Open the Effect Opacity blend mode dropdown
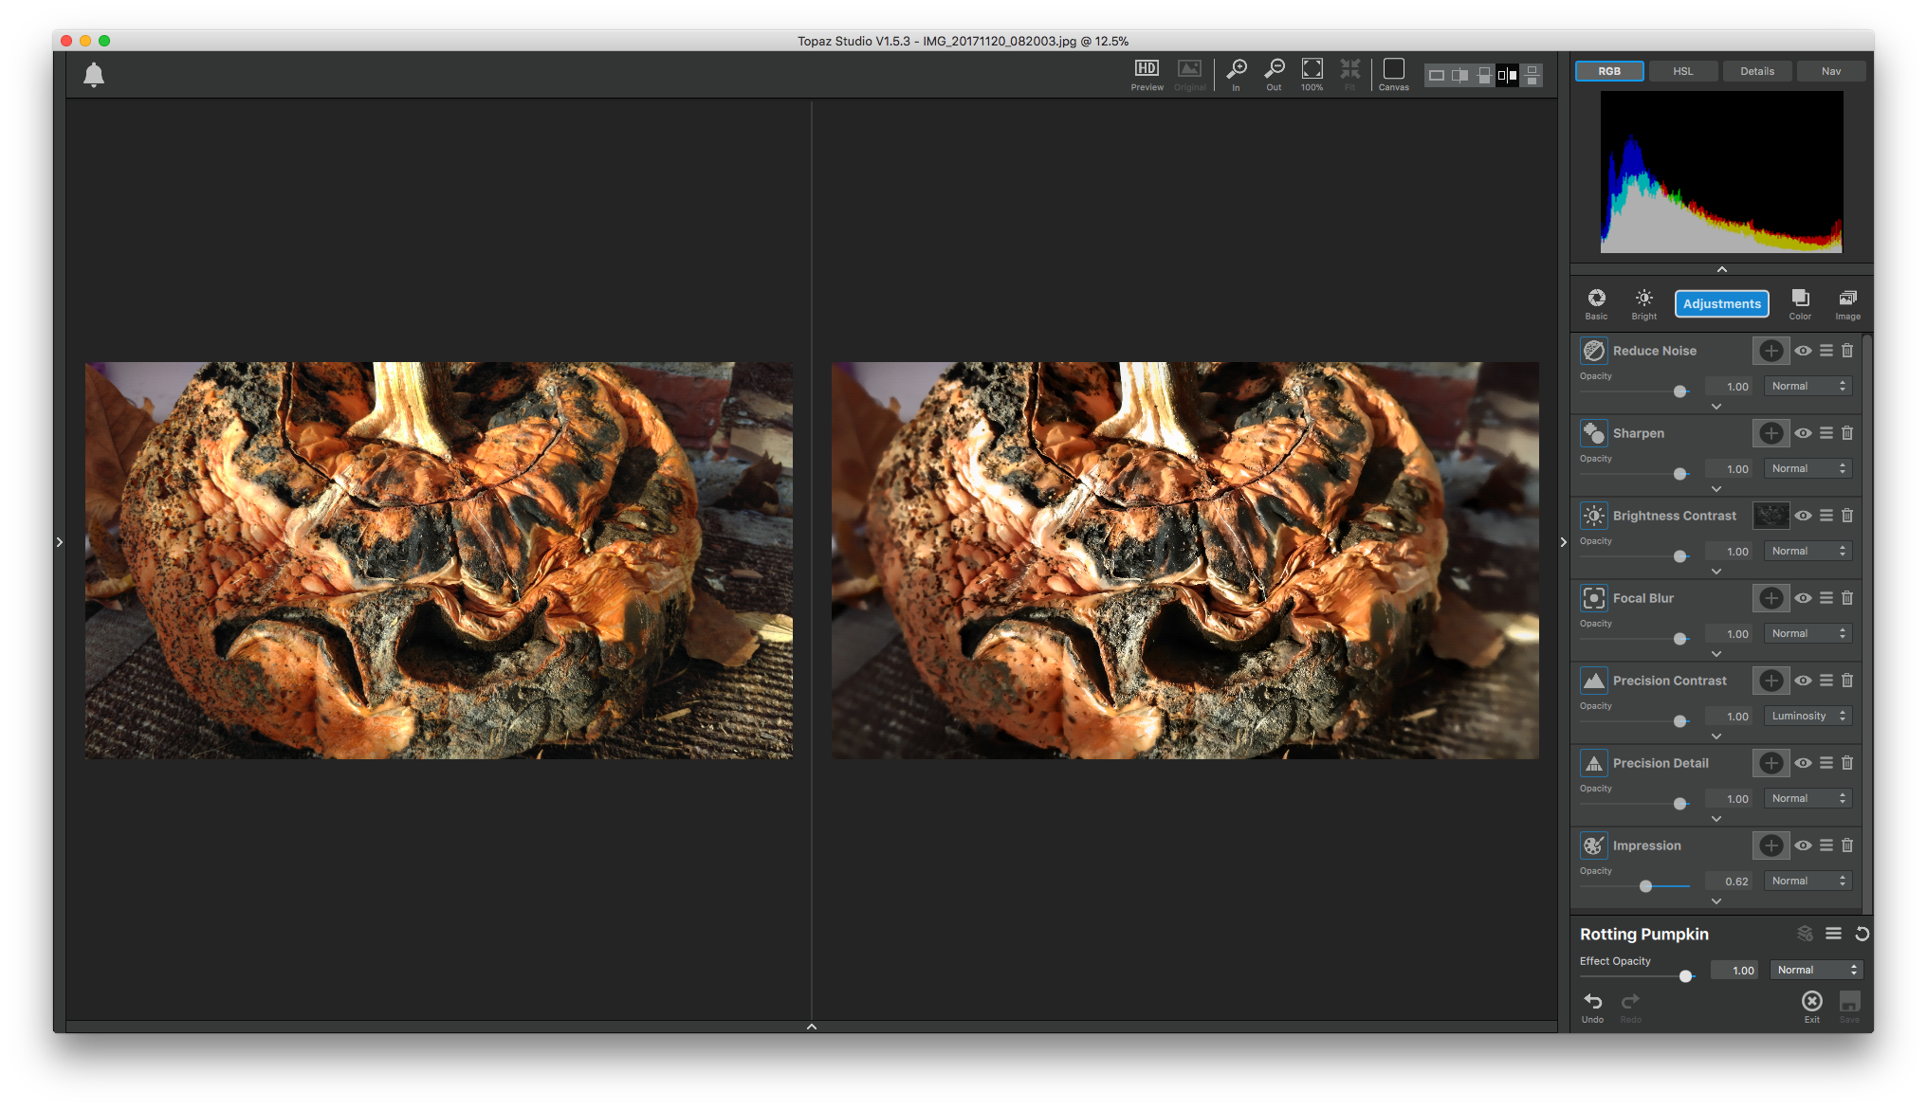Screen dimensions: 1927x1109 tap(1816, 970)
